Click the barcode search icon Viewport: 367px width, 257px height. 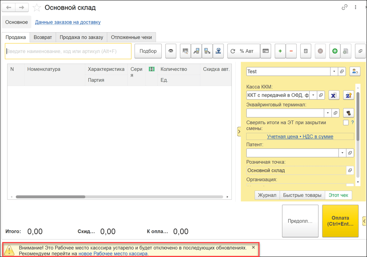pyautogui.click(x=185, y=51)
